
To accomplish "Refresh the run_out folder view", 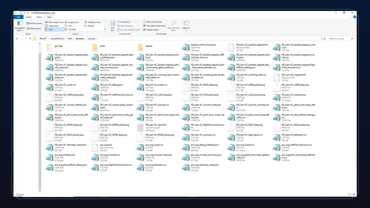I will click(325, 39).
